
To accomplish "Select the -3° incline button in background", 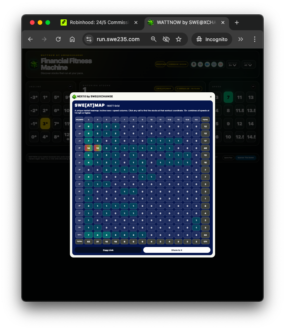I will pyautogui.click(x=34, y=97).
